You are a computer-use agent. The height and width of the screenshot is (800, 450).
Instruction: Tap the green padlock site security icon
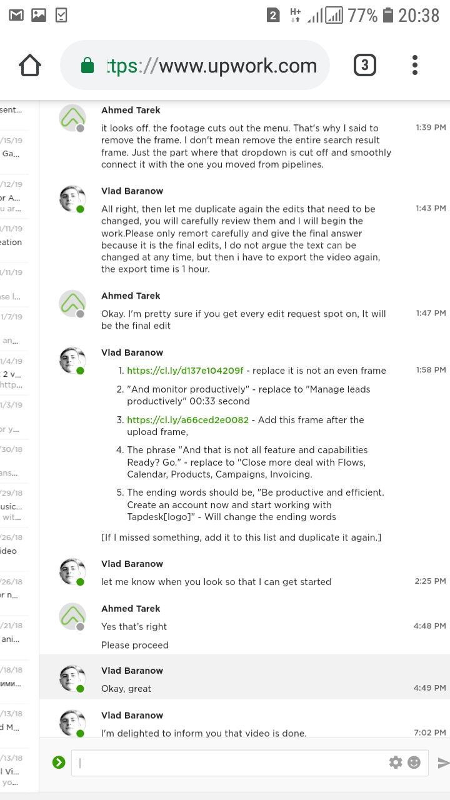click(87, 66)
